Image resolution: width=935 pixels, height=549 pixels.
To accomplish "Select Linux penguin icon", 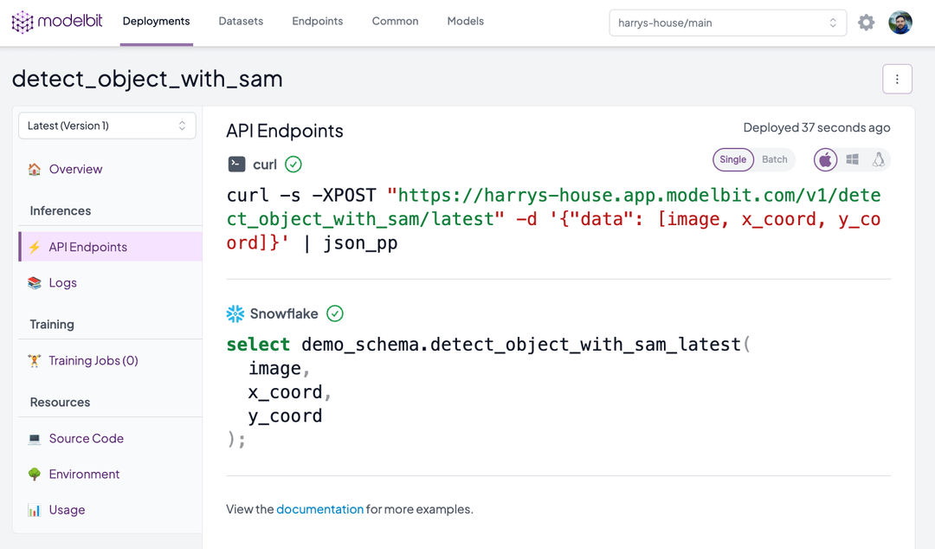I will tap(879, 159).
